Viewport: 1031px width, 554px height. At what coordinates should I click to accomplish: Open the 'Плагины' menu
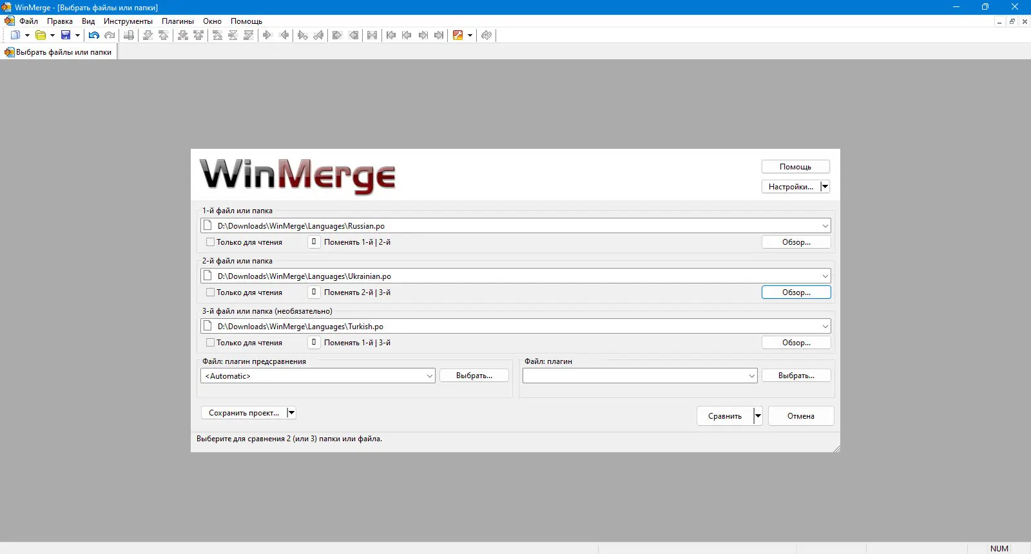point(178,21)
